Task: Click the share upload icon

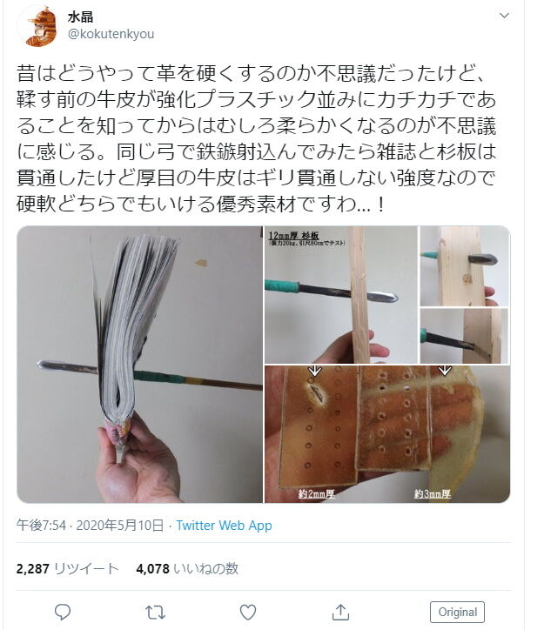Action: pyautogui.click(x=340, y=613)
